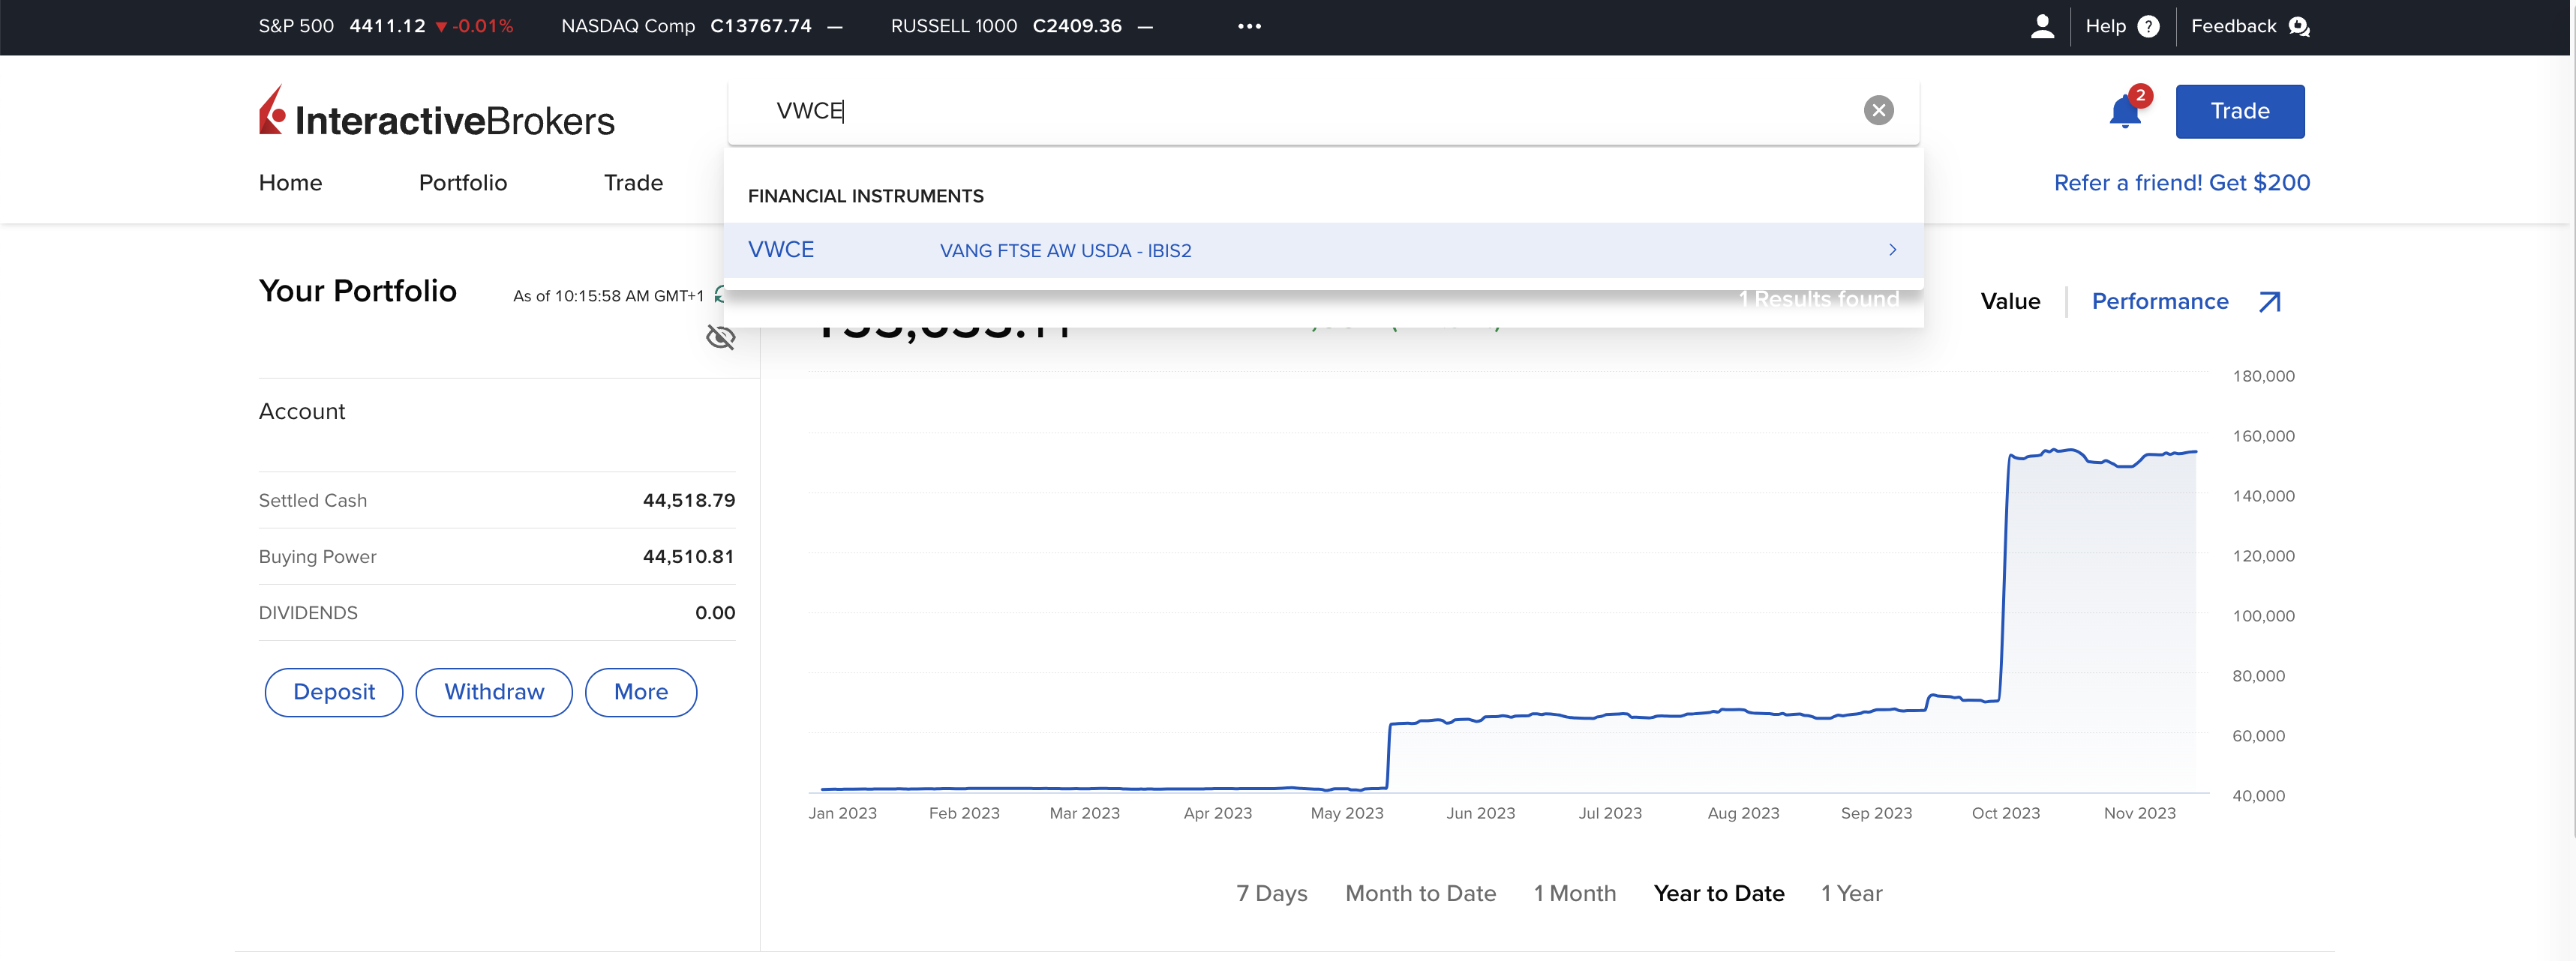Viewport: 2576px width, 961px height.
Task: Click the Interactive Brokers logo
Action: pyautogui.click(x=436, y=112)
